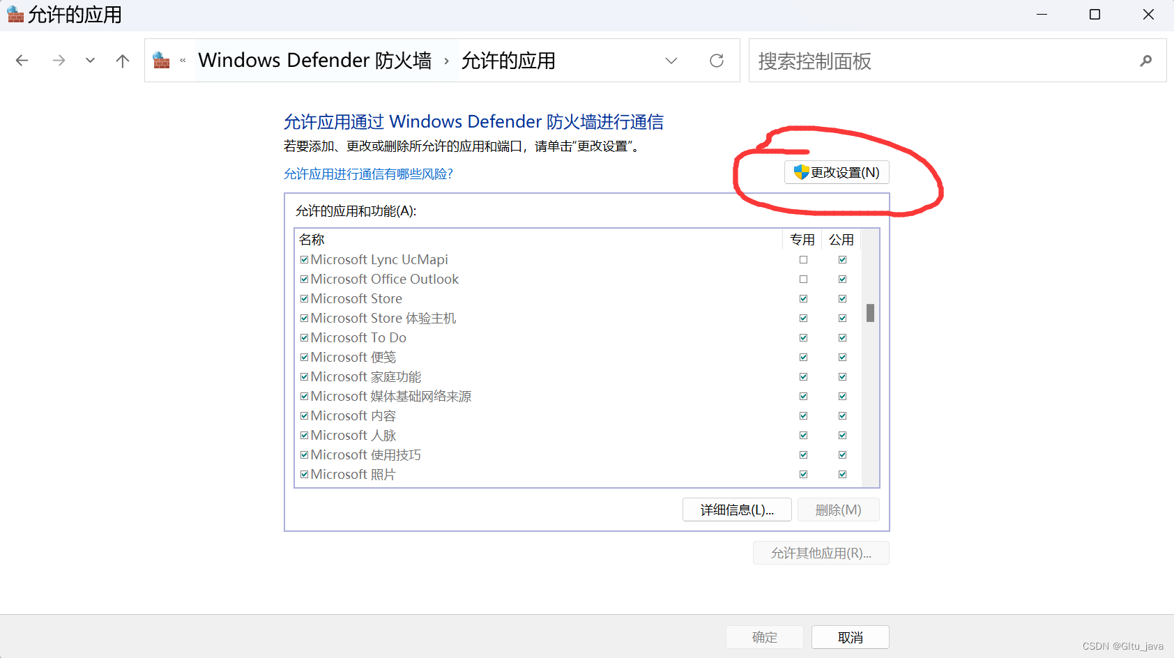Click the 详细信息(L)... button
Viewport: 1174px width, 658px height.
point(737,510)
